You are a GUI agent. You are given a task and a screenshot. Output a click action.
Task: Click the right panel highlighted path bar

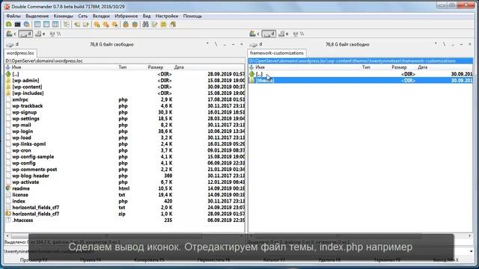(361, 61)
